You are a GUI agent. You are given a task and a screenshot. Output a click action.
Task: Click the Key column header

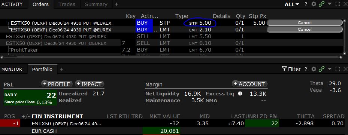click(130, 16)
